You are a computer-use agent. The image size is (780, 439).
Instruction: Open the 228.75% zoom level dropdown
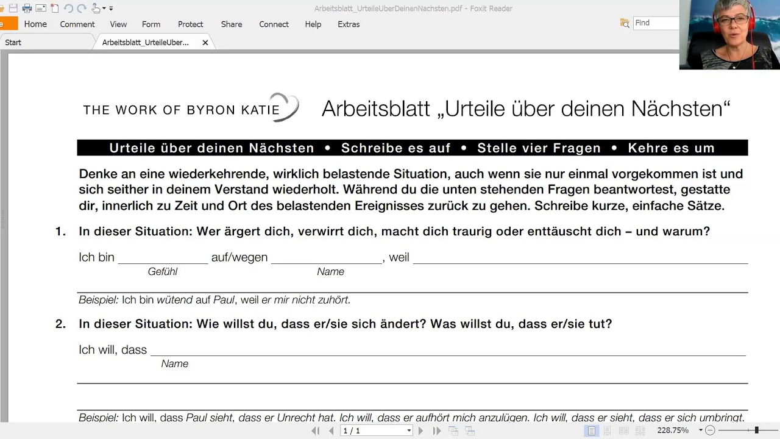701,430
